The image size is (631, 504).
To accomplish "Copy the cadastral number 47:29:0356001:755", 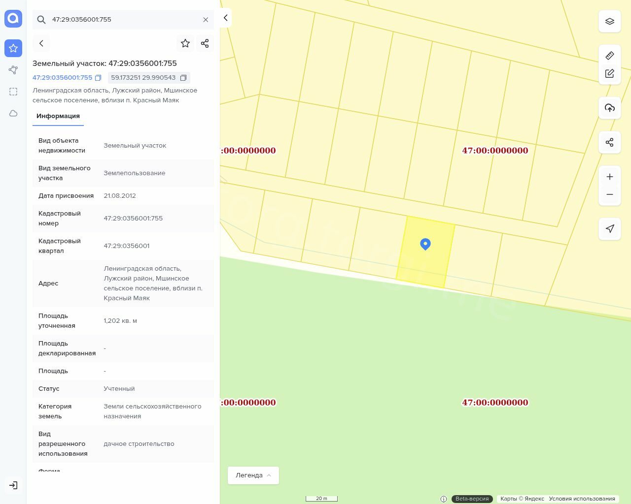I will [x=98, y=78].
